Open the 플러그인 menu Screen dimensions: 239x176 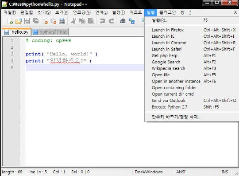tap(167, 12)
